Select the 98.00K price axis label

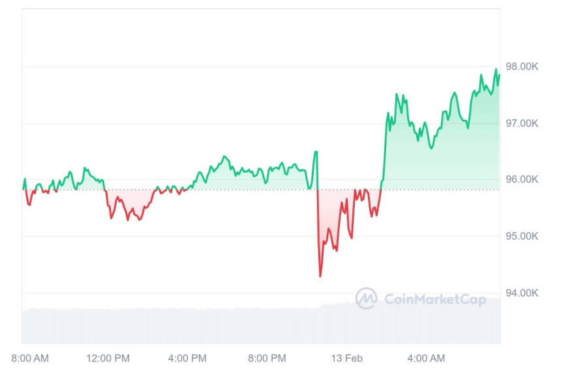click(x=522, y=66)
